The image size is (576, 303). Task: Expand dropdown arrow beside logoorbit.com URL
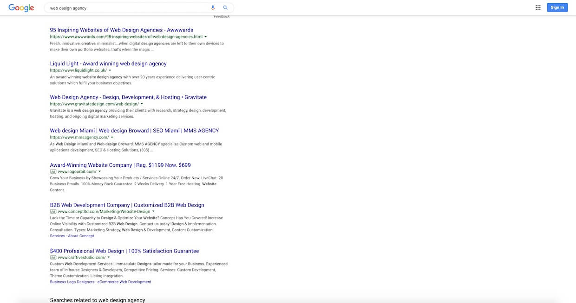click(100, 171)
